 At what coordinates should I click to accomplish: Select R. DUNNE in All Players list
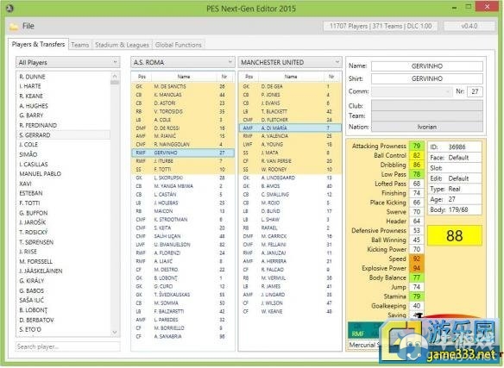pos(63,77)
